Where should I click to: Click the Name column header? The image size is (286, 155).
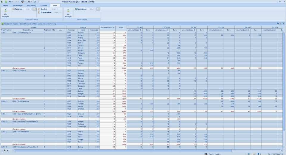coord(83,30)
